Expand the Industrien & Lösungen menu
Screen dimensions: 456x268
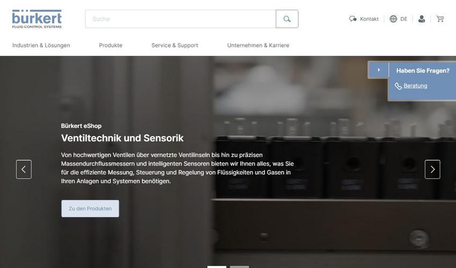pyautogui.click(x=41, y=46)
